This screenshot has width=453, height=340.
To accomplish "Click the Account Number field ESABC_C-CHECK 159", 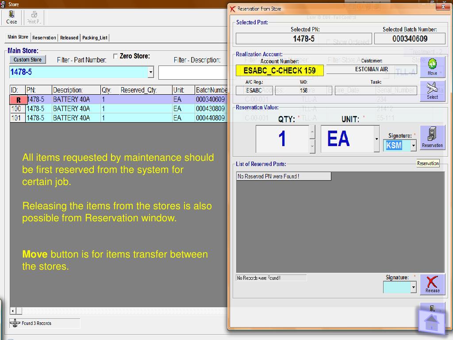I will point(280,70).
